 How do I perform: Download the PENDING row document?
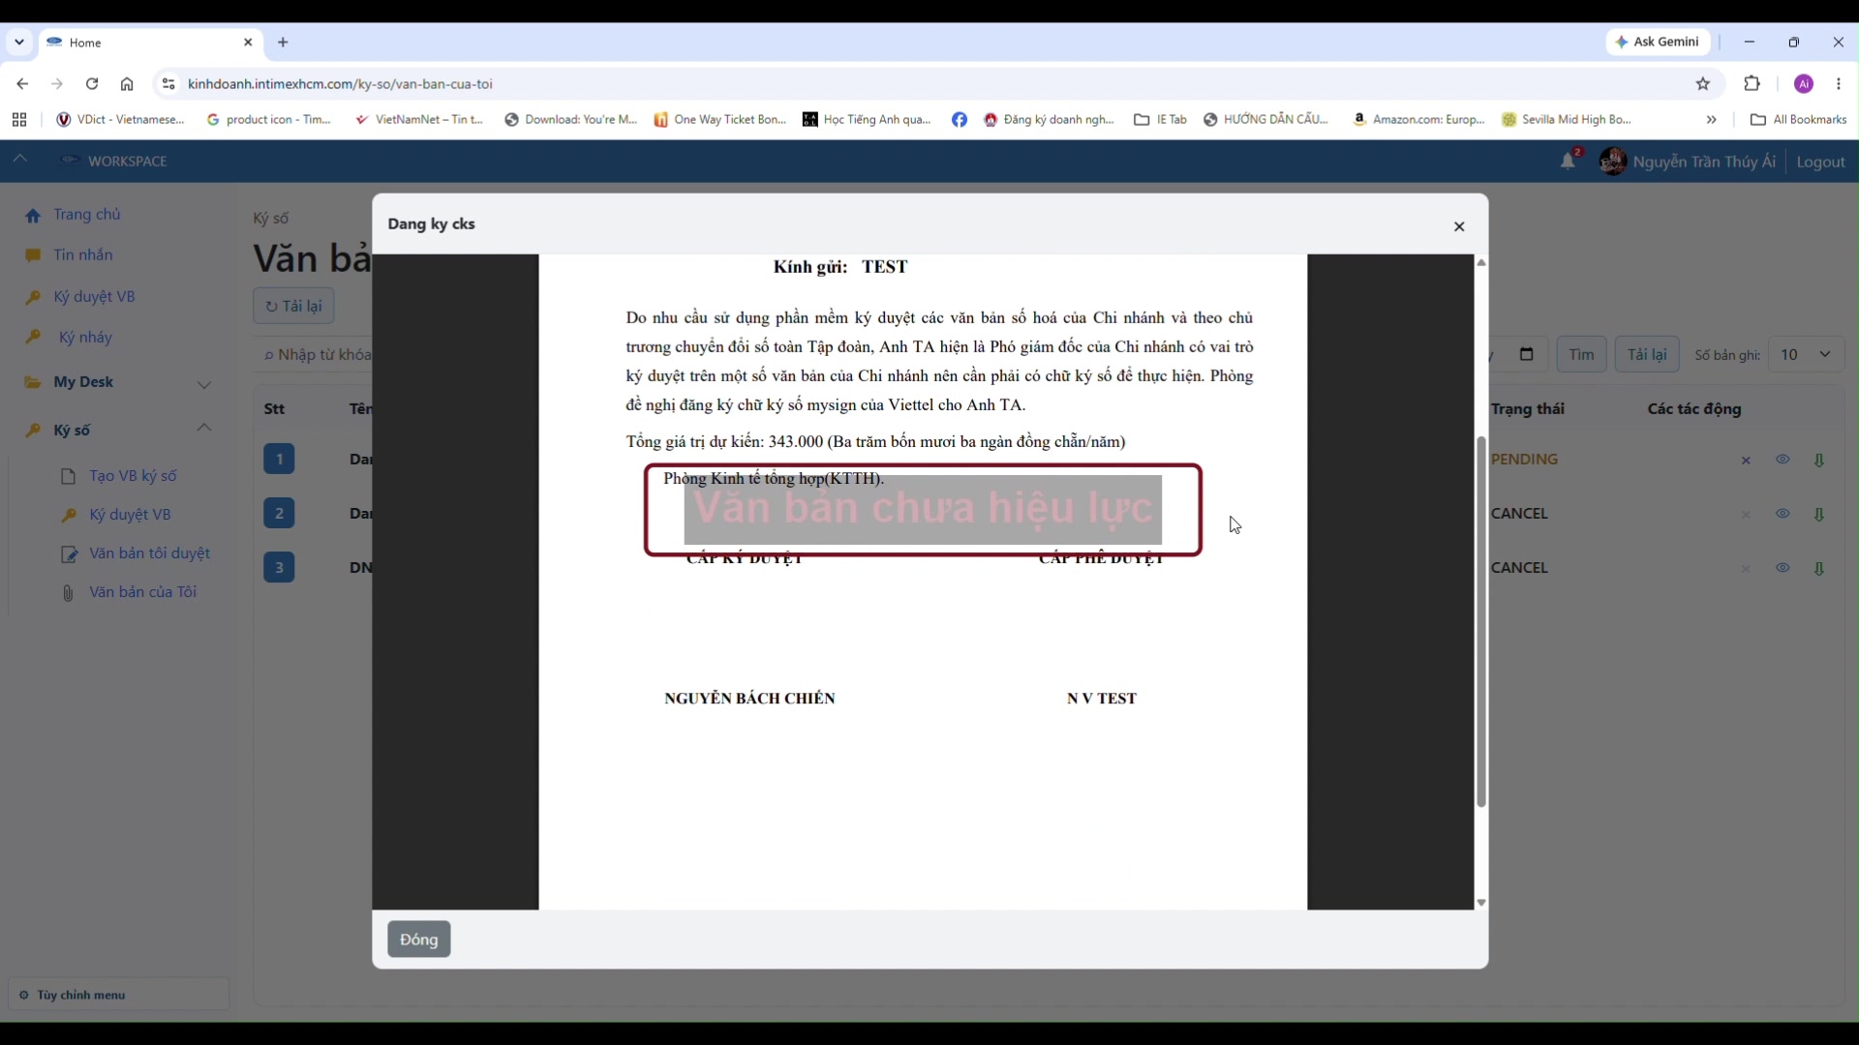coord(1819,461)
